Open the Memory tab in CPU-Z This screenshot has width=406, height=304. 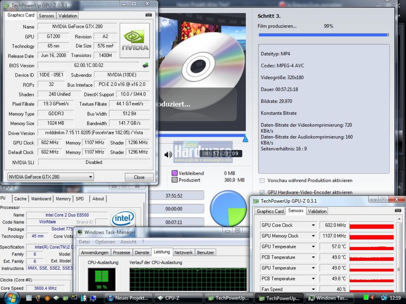(x=63, y=199)
